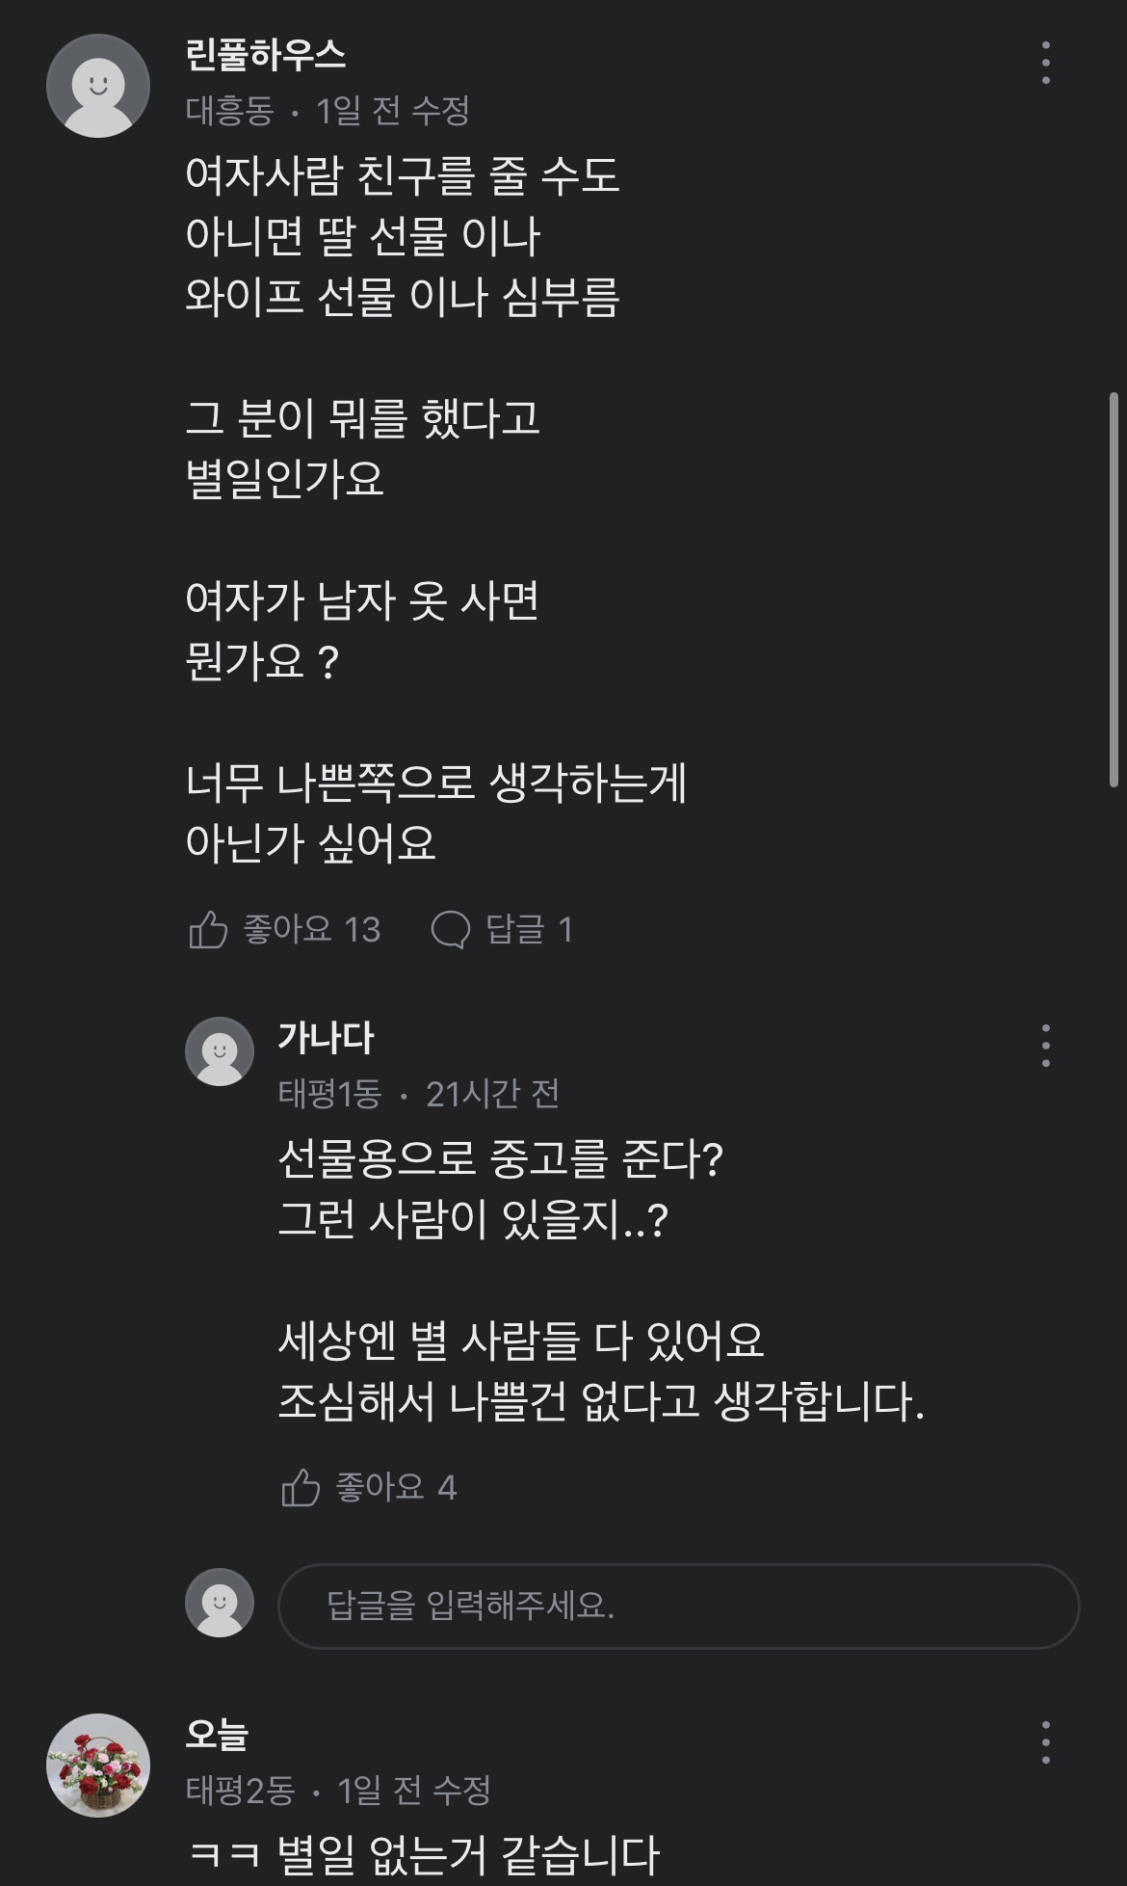Open 가나다 reply three-dot menu
This screenshot has height=1886, width=1127.
[1045, 1046]
